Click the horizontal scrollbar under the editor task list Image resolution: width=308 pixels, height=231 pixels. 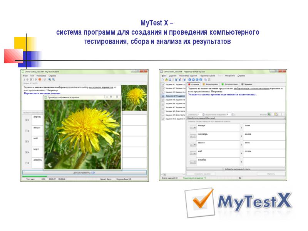[x=173, y=174]
